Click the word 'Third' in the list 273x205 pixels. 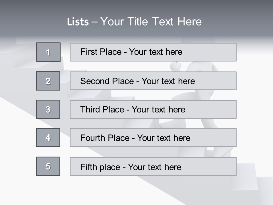tap(90, 110)
